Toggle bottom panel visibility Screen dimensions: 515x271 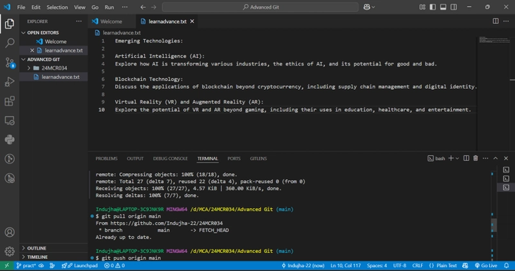443,7
